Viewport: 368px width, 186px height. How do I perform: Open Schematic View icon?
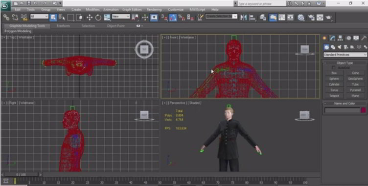point(291,18)
